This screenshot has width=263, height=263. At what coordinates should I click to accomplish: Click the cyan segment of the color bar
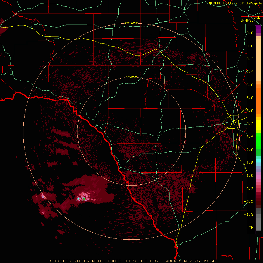tap(258, 161)
